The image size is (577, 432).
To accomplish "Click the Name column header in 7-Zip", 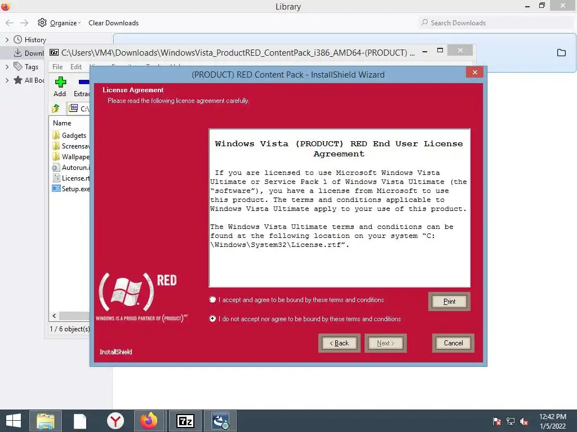I will click(x=62, y=123).
